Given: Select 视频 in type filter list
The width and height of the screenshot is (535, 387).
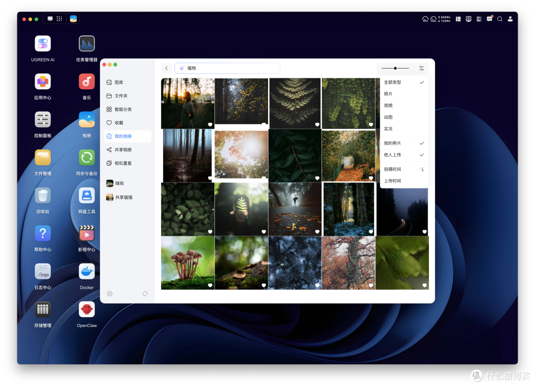Looking at the screenshot, I should (404, 106).
